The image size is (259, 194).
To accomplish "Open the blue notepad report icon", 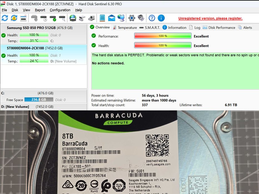I will 102,18.
